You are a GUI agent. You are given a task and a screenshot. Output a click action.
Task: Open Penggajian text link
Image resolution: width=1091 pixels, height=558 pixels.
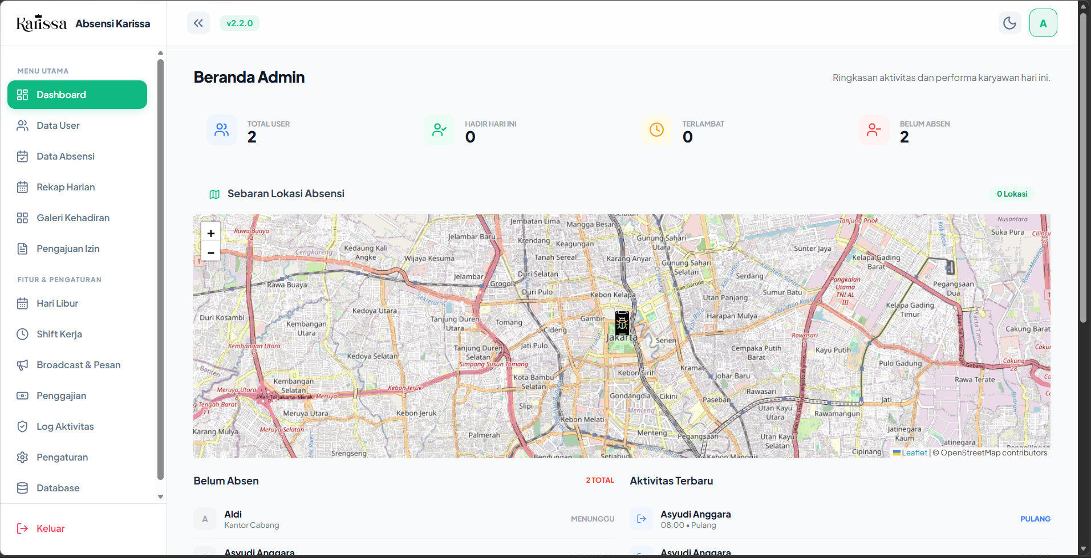(62, 396)
